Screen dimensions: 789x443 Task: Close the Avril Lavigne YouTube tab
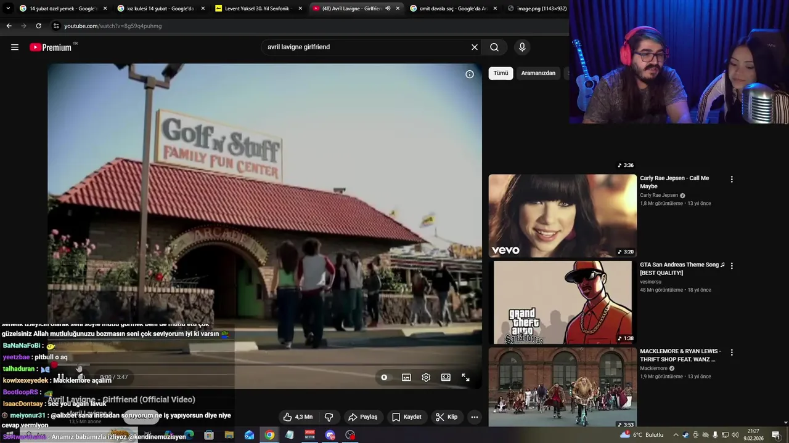pyautogui.click(x=398, y=9)
